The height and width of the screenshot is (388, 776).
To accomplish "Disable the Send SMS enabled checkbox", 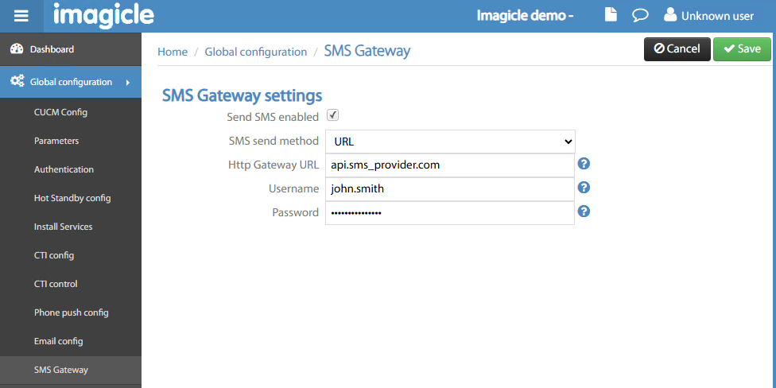I will [333, 115].
